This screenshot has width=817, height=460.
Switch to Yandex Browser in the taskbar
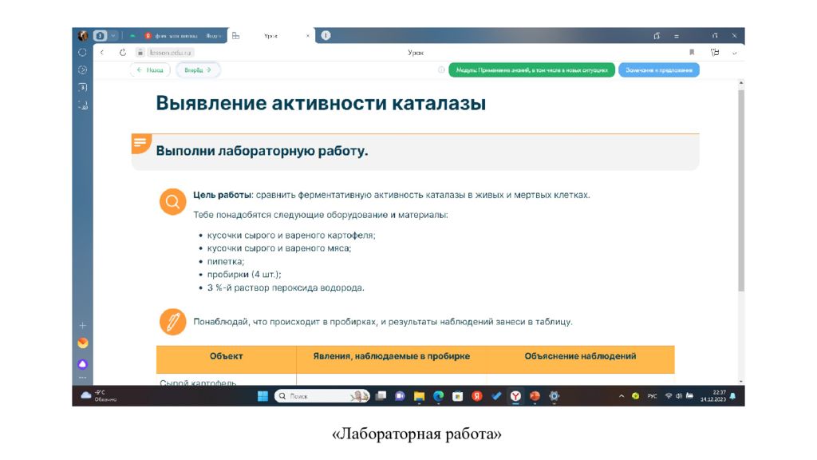(515, 396)
